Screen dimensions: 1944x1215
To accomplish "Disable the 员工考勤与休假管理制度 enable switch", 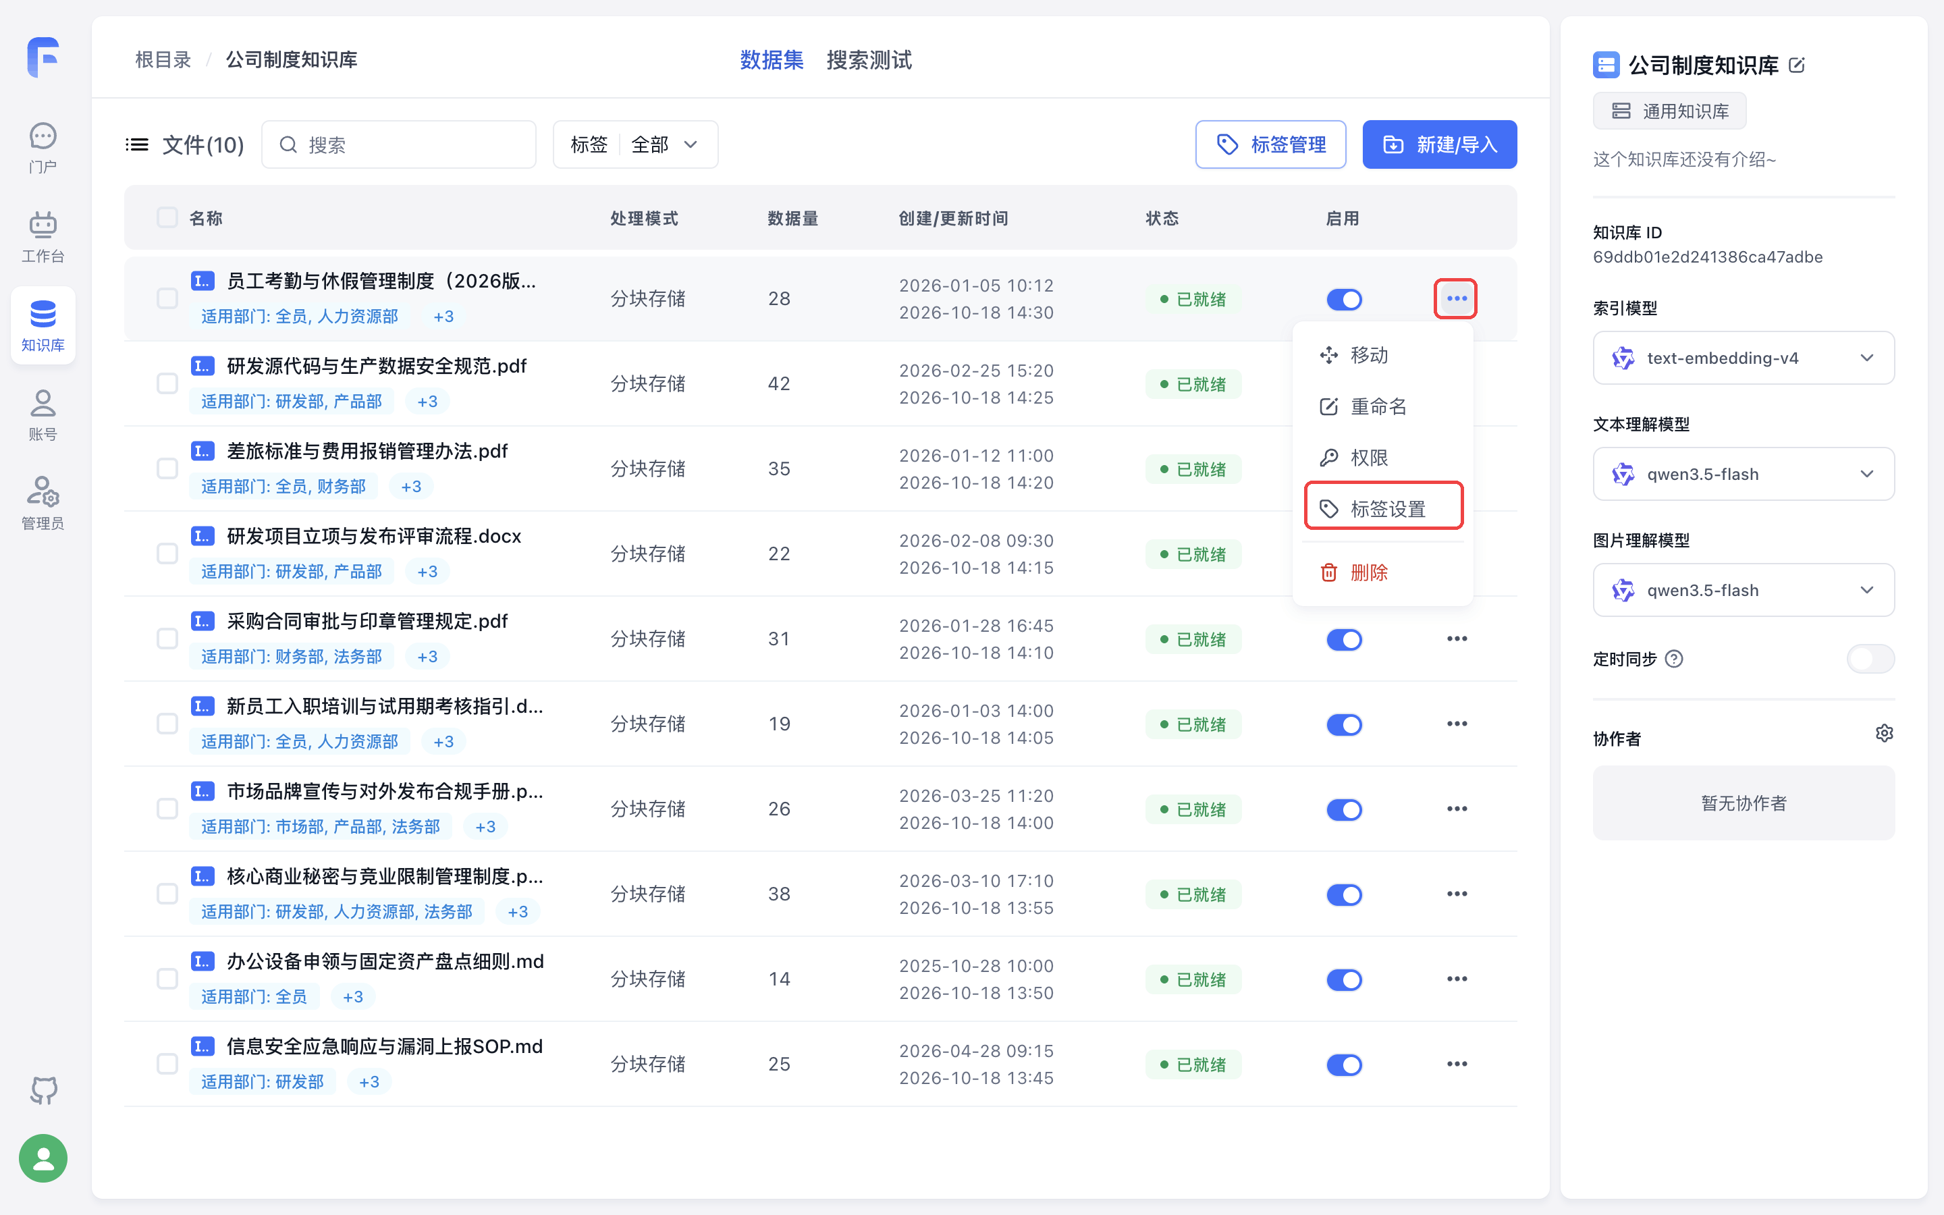I will [x=1344, y=300].
